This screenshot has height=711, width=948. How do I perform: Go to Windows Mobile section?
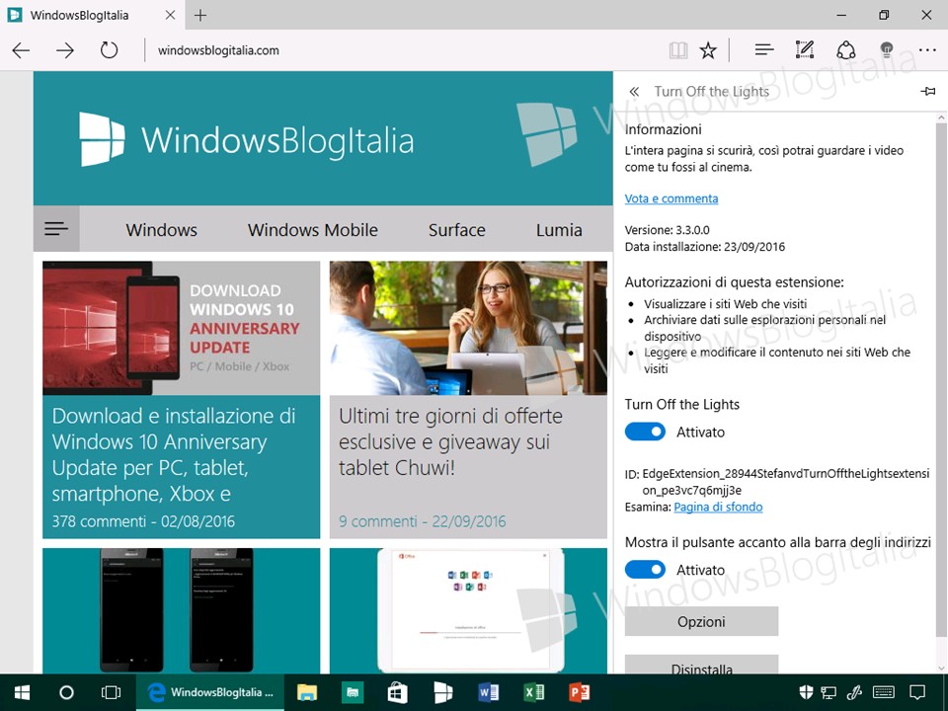pyautogui.click(x=313, y=230)
